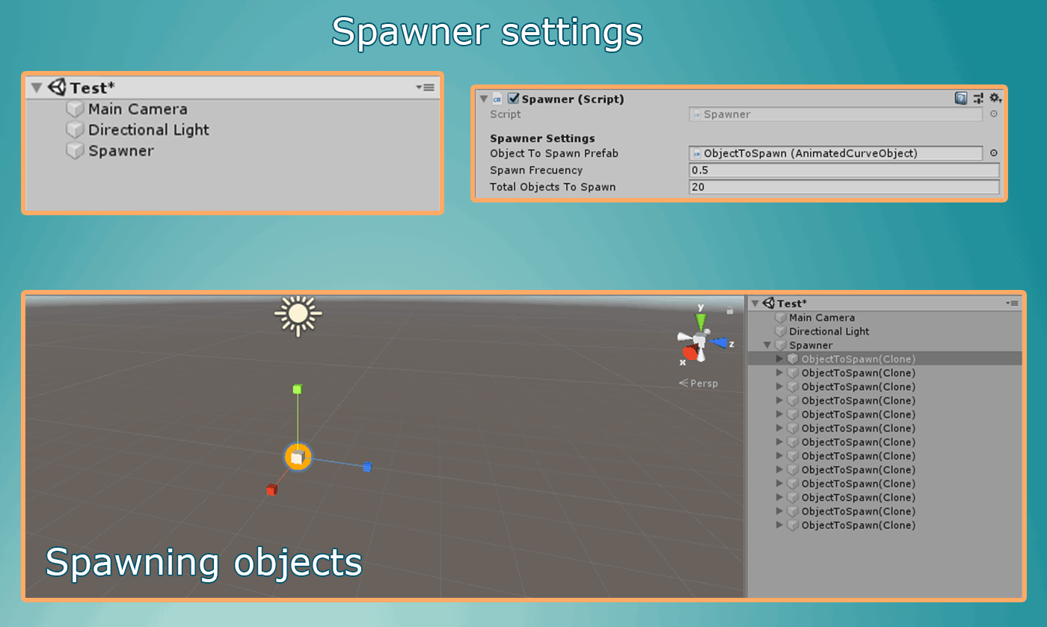The width and height of the screenshot is (1047, 627).
Task: Click Total Objects To Spawn field showing 20
Action: (x=844, y=187)
